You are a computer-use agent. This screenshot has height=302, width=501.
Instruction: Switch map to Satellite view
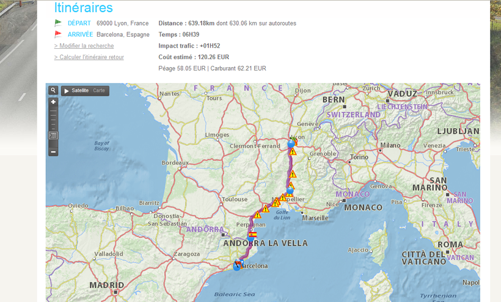click(80, 90)
